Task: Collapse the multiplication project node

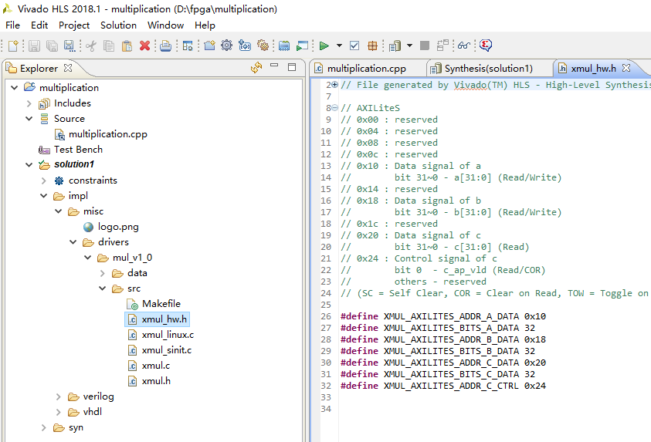Action: click(x=15, y=87)
